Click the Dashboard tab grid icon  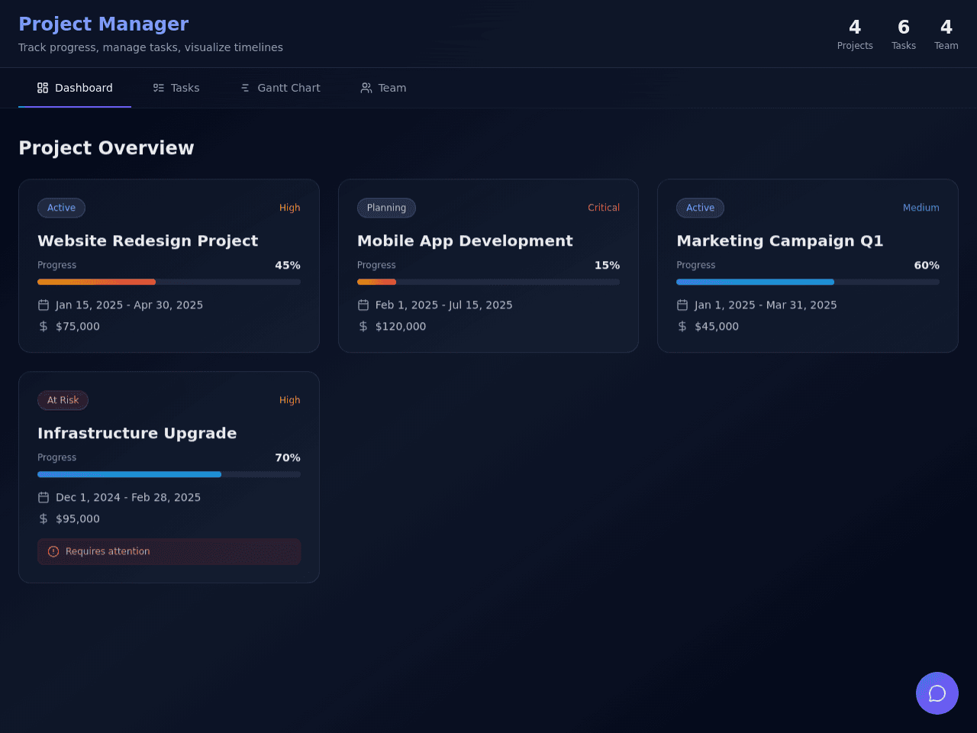click(43, 88)
